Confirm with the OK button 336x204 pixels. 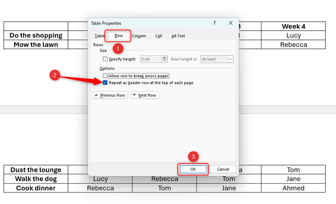pyautogui.click(x=193, y=169)
